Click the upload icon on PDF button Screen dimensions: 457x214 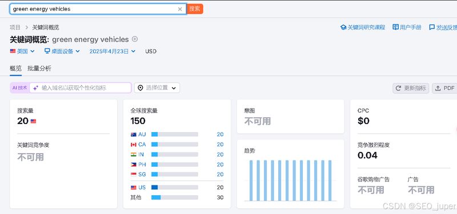(438, 88)
